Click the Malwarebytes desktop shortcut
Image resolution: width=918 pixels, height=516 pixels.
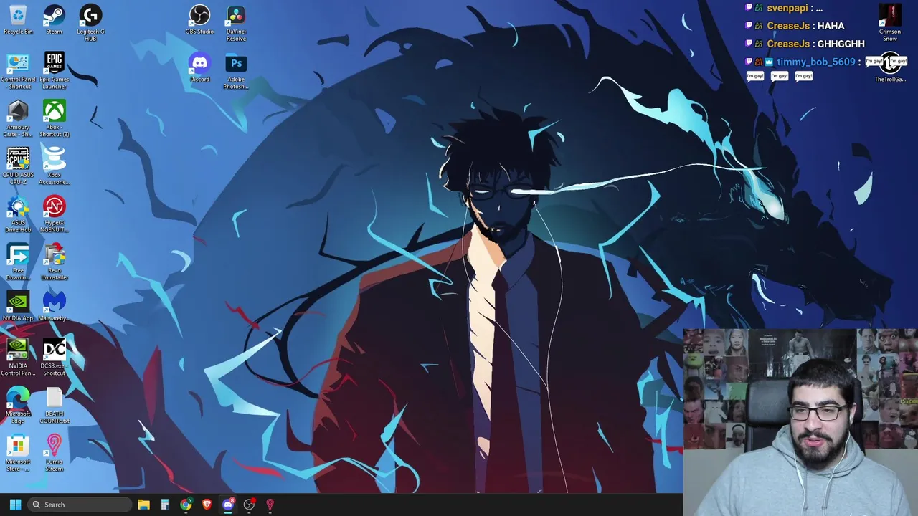pyautogui.click(x=54, y=307)
